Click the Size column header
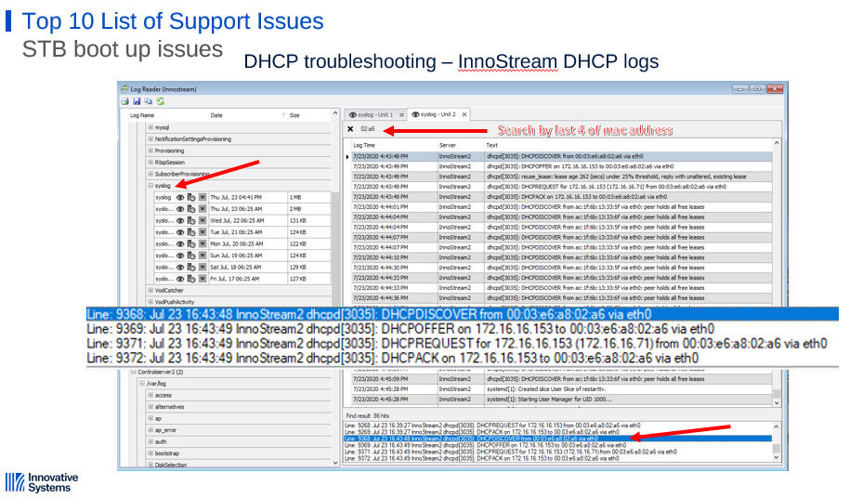 click(307, 115)
